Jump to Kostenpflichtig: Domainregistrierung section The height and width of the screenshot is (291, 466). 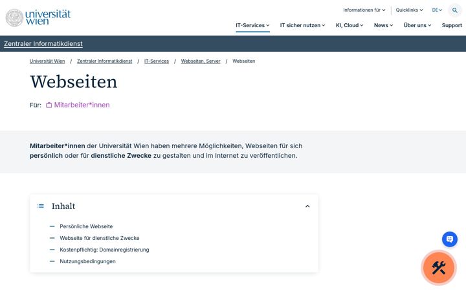pos(104,250)
